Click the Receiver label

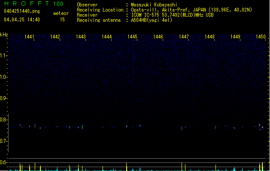click(x=87, y=15)
